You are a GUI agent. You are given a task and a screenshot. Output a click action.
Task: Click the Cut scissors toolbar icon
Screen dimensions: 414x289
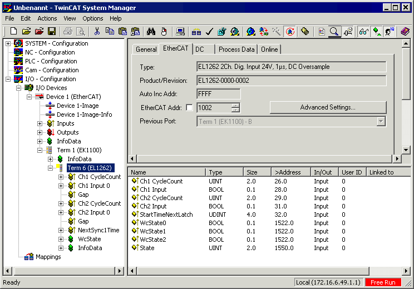tap(97, 31)
